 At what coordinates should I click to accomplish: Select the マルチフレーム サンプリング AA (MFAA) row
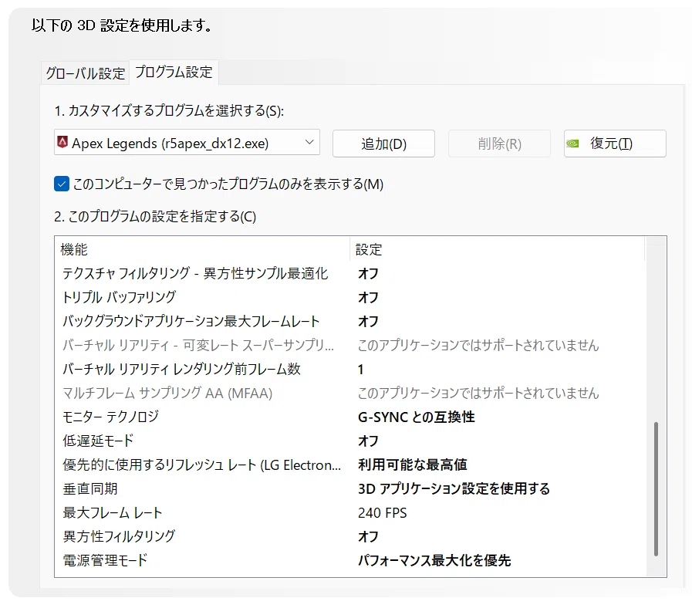point(351,393)
